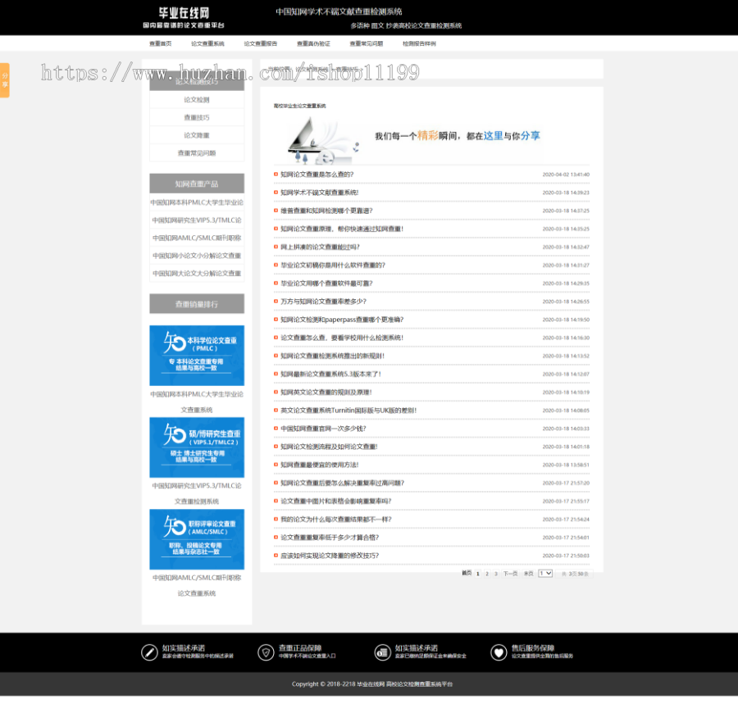The image size is (738, 704).
Task: Click the card icon in the third footer block
Action: (382, 652)
